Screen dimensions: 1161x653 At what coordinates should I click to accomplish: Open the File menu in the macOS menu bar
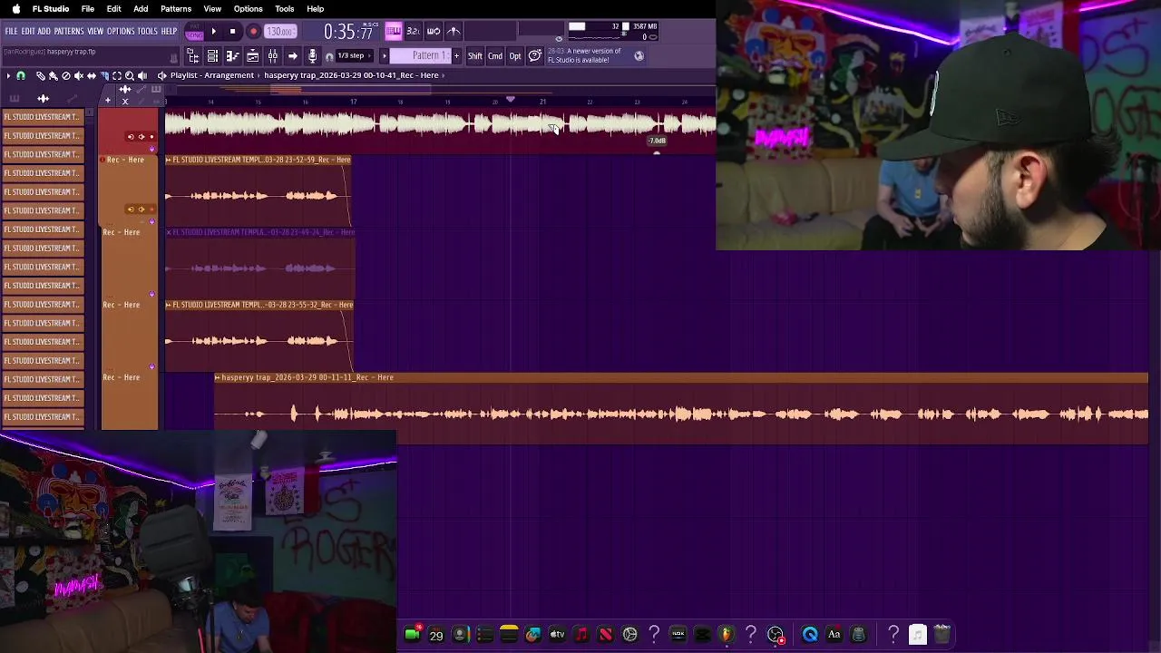[x=88, y=9]
